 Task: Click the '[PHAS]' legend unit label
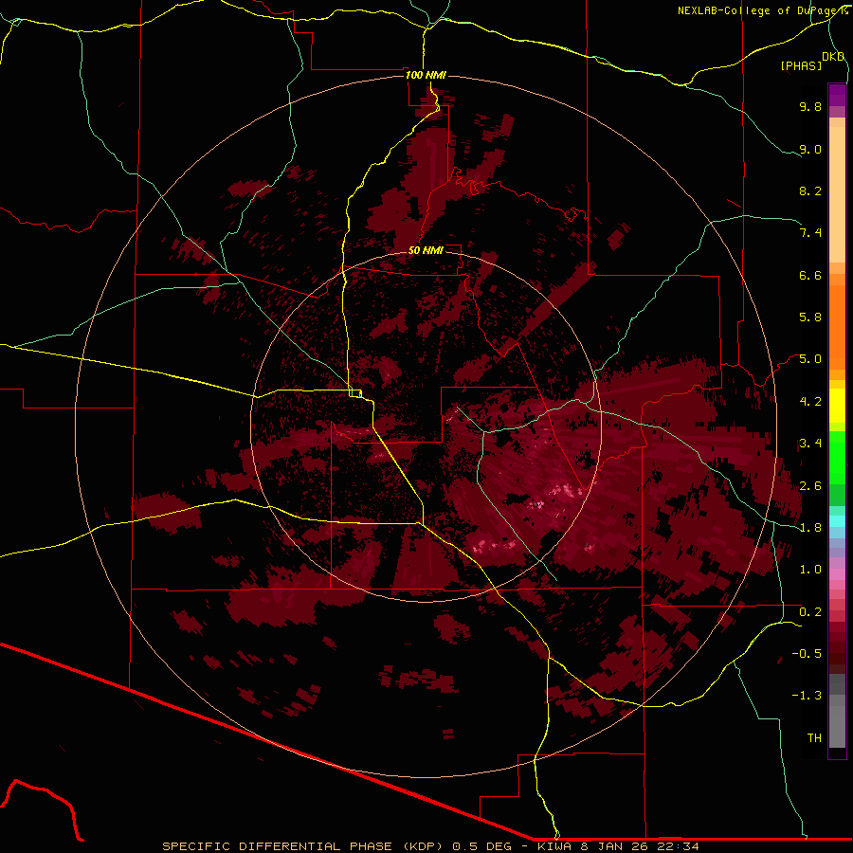[801, 66]
